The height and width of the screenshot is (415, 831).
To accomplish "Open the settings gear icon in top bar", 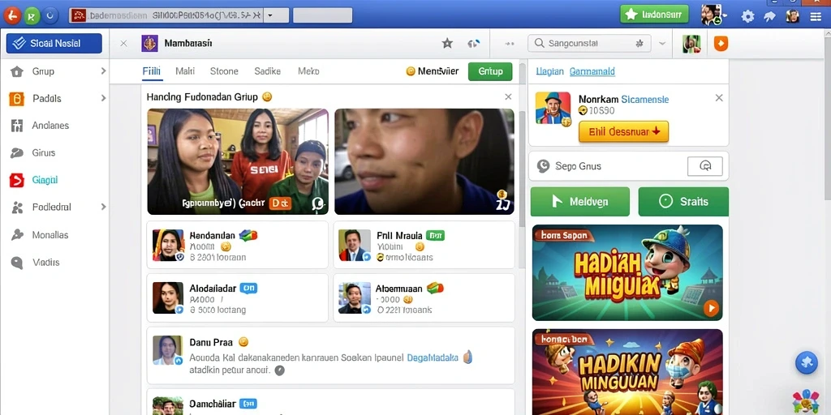I will [747, 16].
